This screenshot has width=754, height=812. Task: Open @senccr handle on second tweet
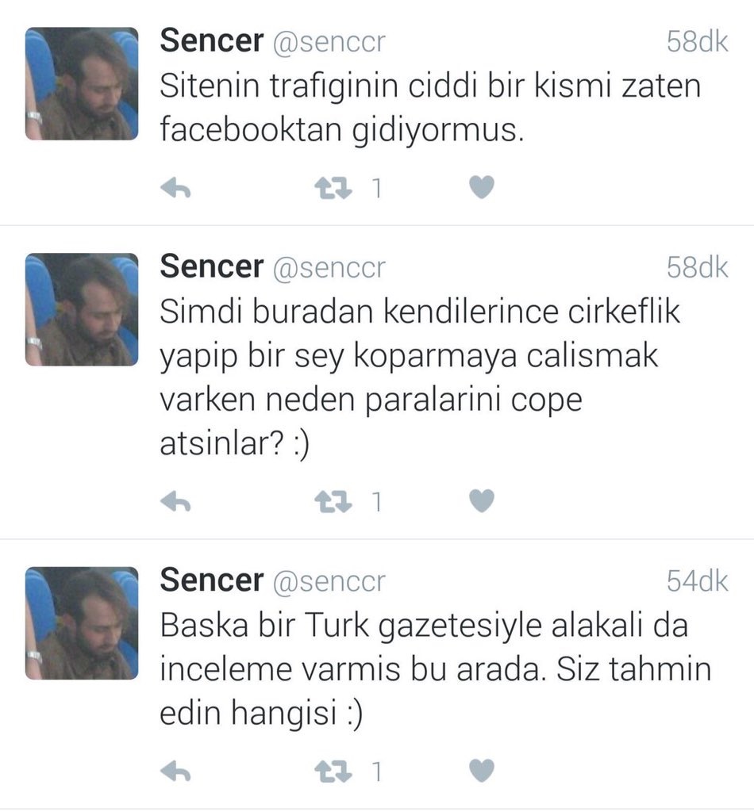(329, 267)
